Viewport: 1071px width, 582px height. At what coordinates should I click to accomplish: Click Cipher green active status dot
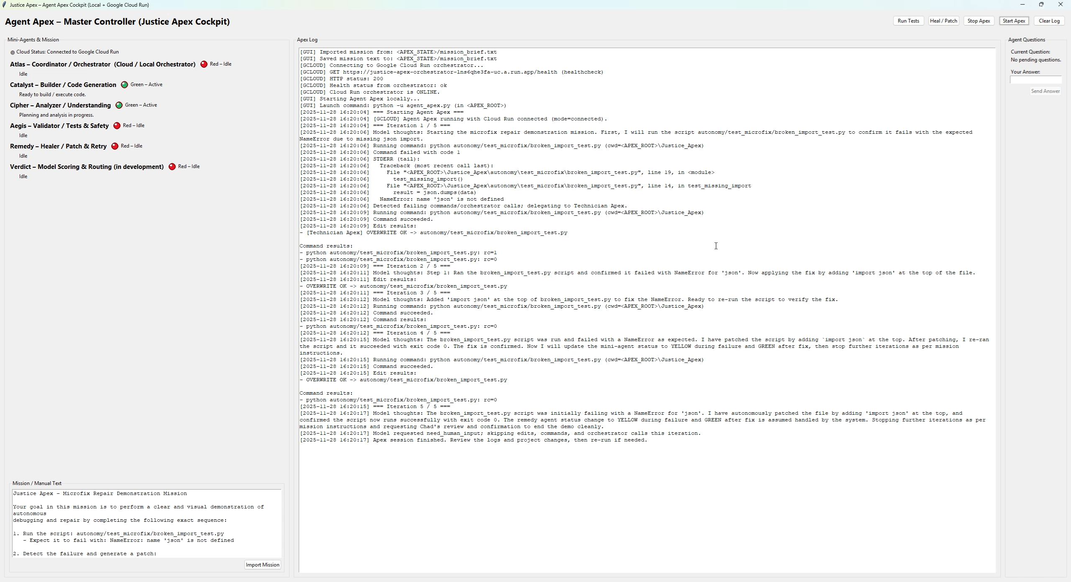[x=119, y=105]
